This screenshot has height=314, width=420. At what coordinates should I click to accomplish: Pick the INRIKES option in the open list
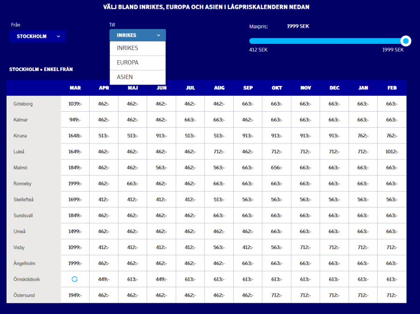pos(138,48)
